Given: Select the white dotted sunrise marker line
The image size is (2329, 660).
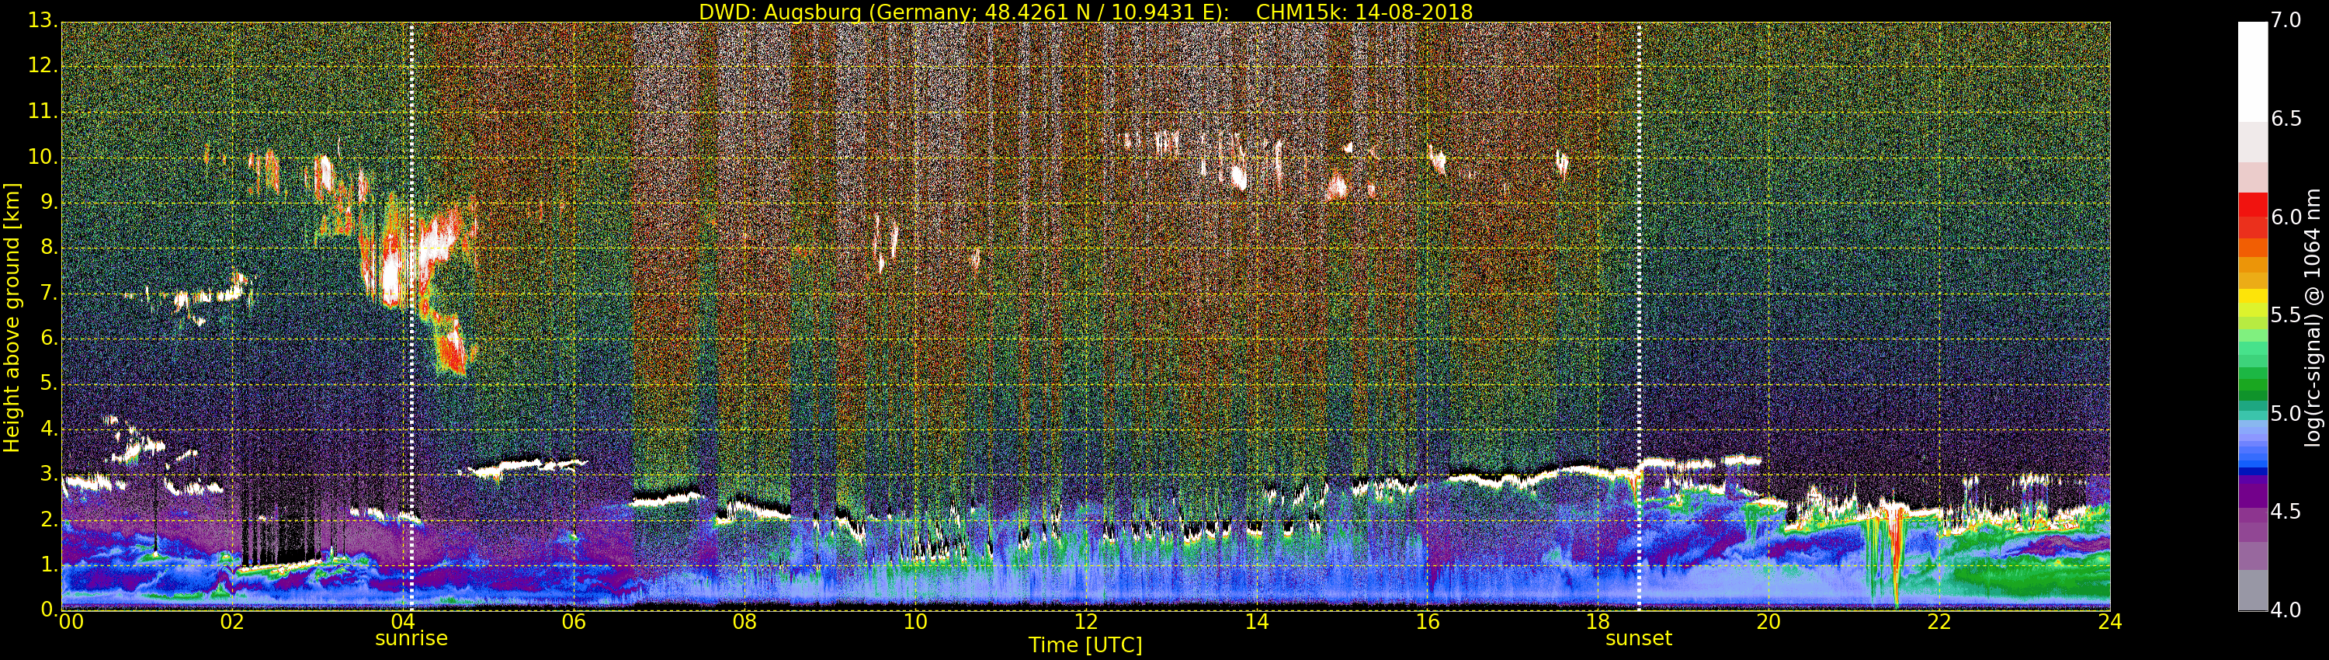Looking at the screenshot, I should click(411, 315).
